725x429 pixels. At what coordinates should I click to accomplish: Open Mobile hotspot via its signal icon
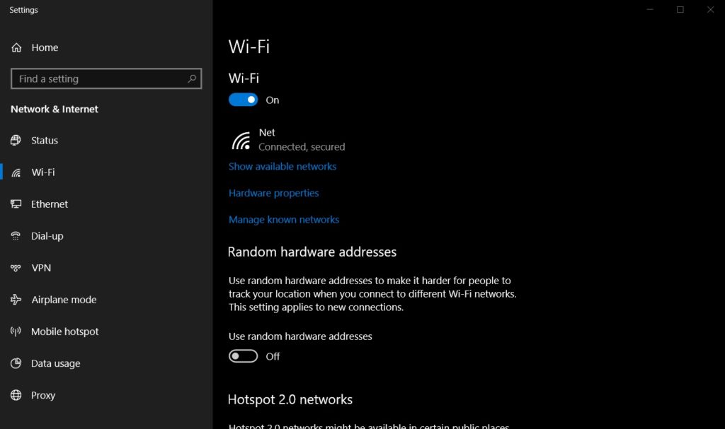pyautogui.click(x=16, y=331)
